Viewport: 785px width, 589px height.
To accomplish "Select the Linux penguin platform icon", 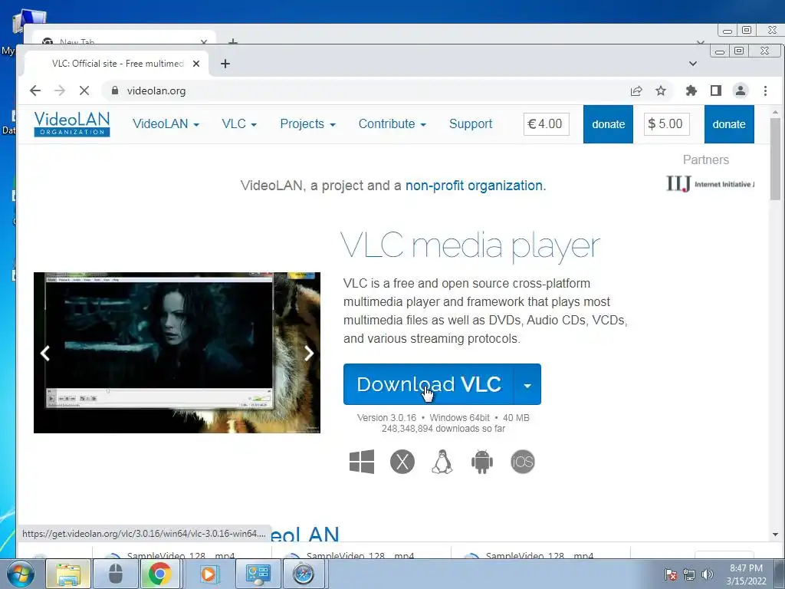I will [x=442, y=462].
